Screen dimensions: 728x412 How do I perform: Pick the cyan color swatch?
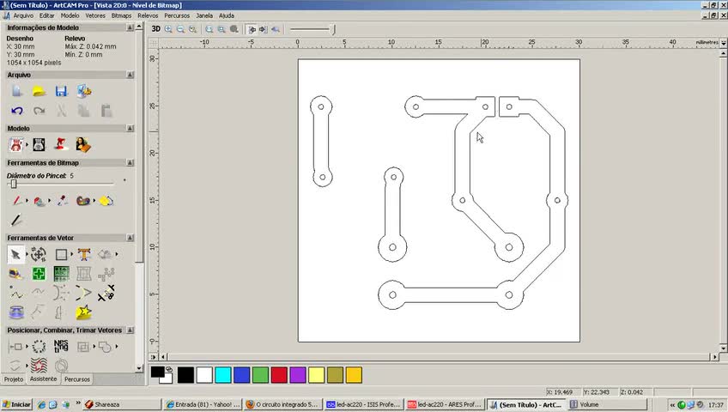(x=223, y=375)
